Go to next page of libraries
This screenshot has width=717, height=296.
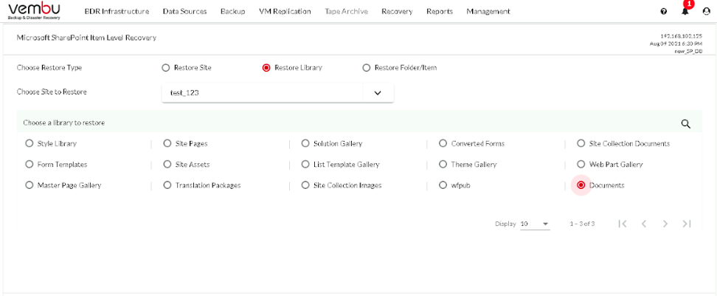(x=665, y=224)
